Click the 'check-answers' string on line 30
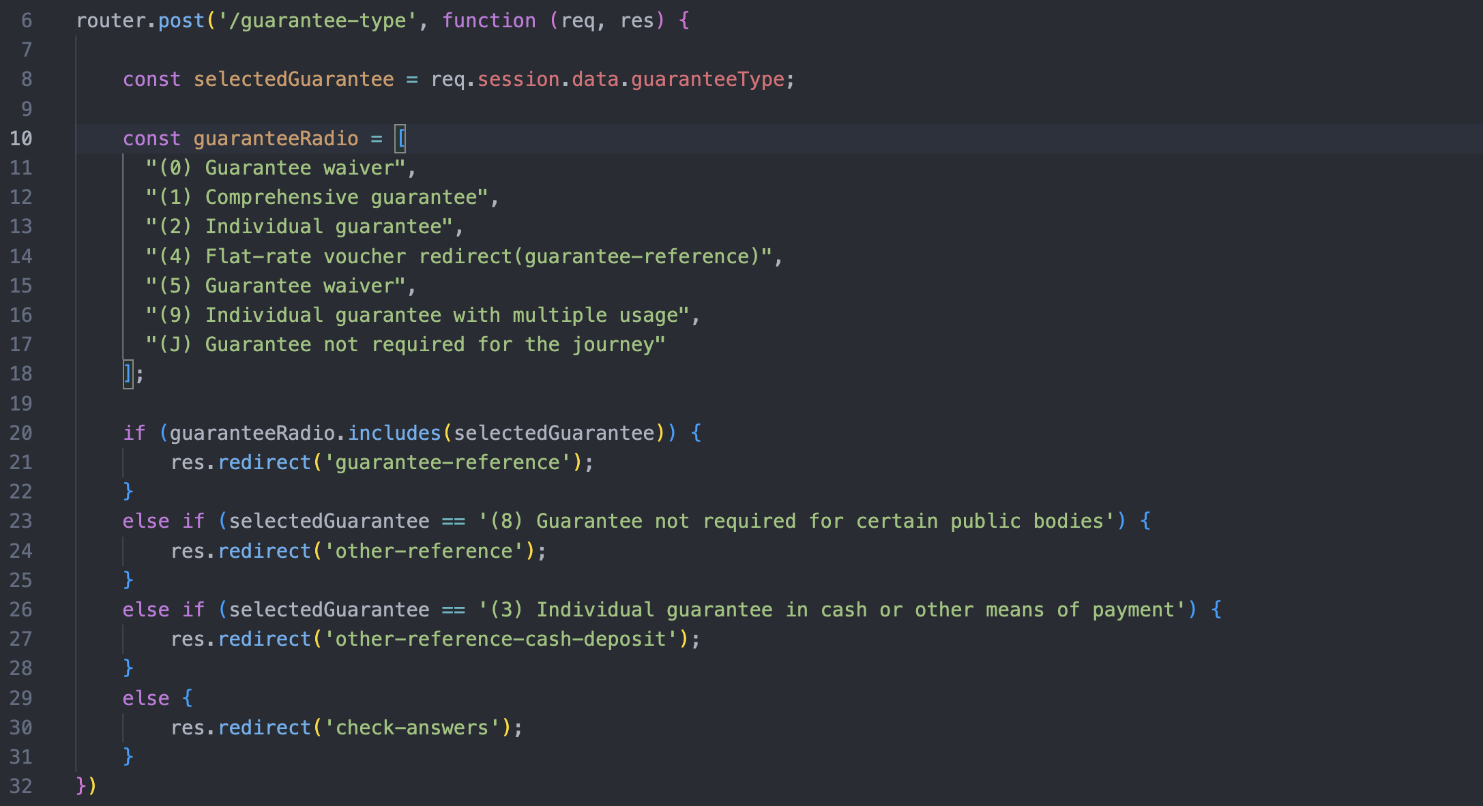 [x=413, y=727]
